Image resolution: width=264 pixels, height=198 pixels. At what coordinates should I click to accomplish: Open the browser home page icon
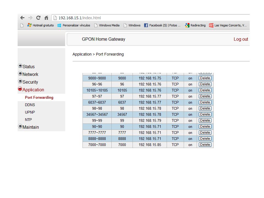tap(46, 18)
